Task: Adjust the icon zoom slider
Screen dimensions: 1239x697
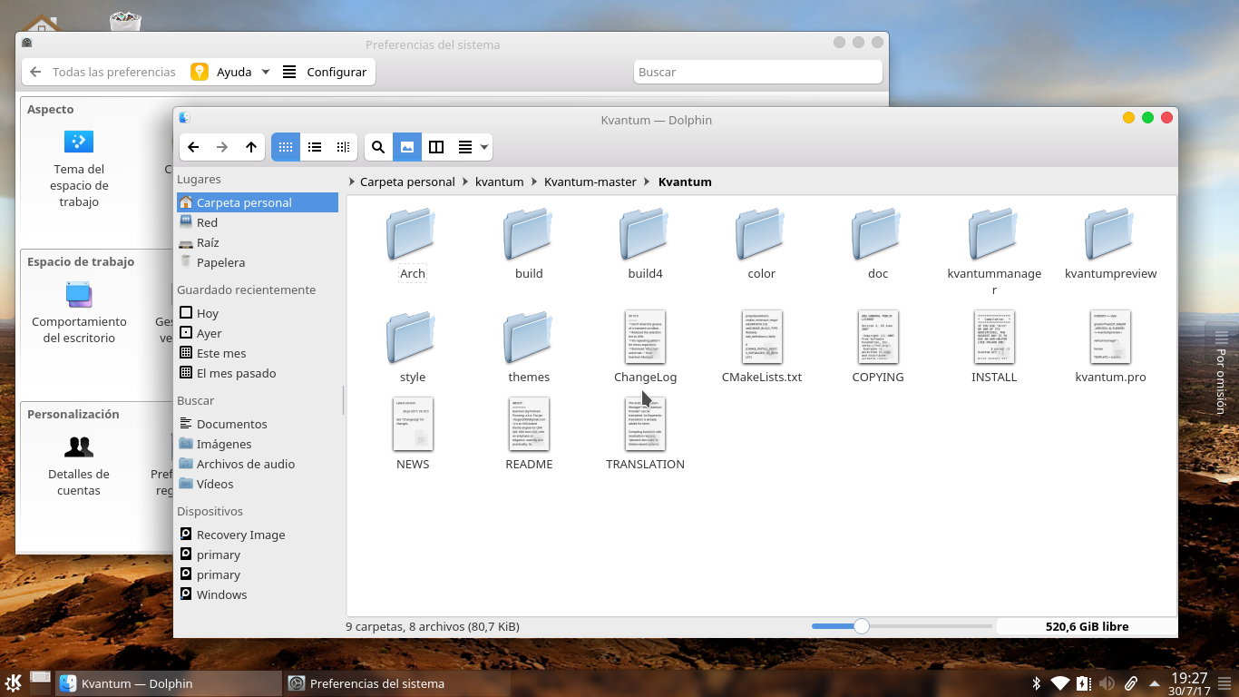Action: [862, 626]
